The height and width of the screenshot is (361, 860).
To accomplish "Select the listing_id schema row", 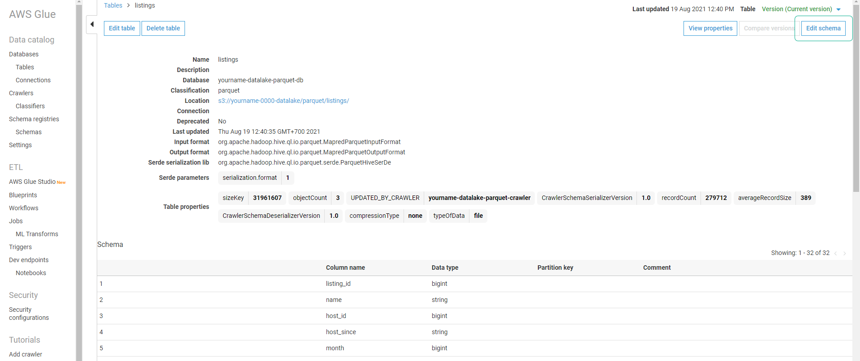I will coord(475,284).
